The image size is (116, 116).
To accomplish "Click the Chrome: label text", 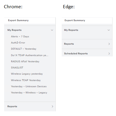I will 13,7.
